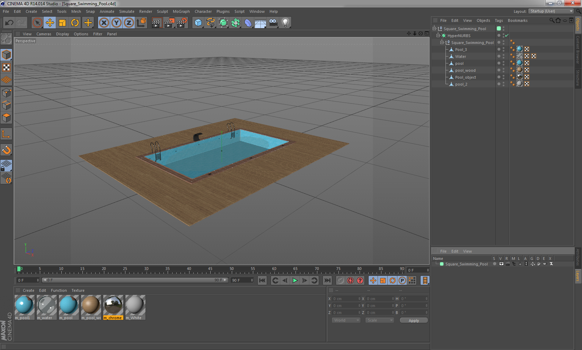582x350 pixels.
Task: Select the m_White material swatch
Action: click(x=135, y=307)
